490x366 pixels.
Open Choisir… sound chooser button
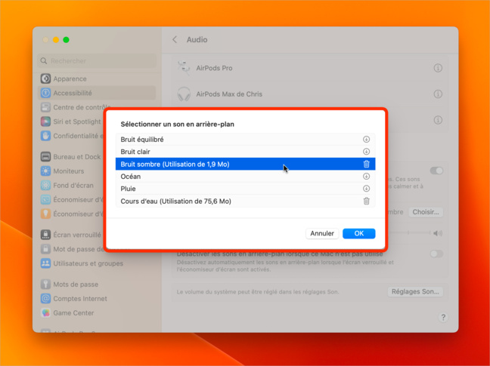click(426, 212)
